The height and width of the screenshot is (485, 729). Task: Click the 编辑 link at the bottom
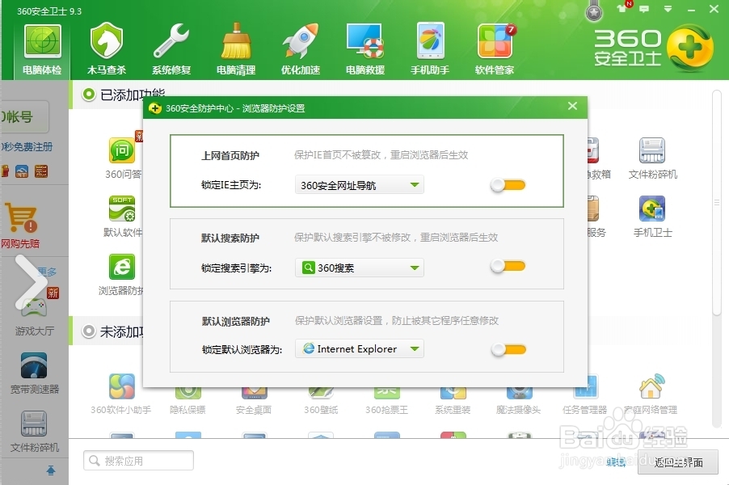pyautogui.click(x=616, y=462)
